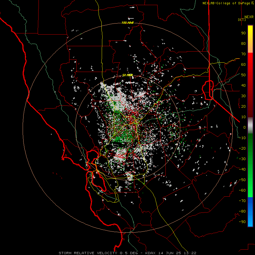This screenshot has height=255, width=255.
Task: Click the 50 NMI range ring label
Action: 127,75
